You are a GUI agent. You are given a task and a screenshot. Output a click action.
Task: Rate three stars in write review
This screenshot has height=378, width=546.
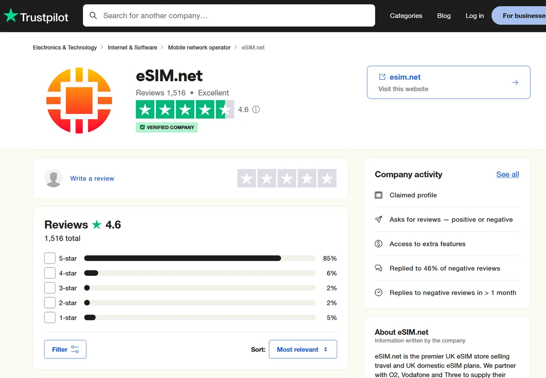(x=287, y=179)
